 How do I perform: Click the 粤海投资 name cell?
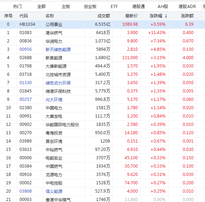[54, 133]
